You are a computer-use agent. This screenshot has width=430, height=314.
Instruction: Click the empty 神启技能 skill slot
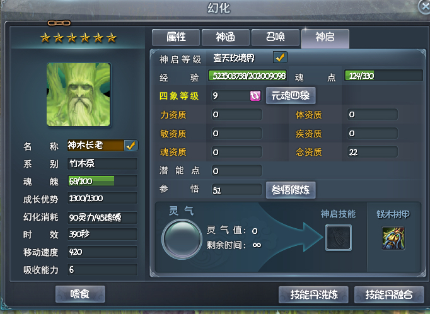tap(339, 238)
